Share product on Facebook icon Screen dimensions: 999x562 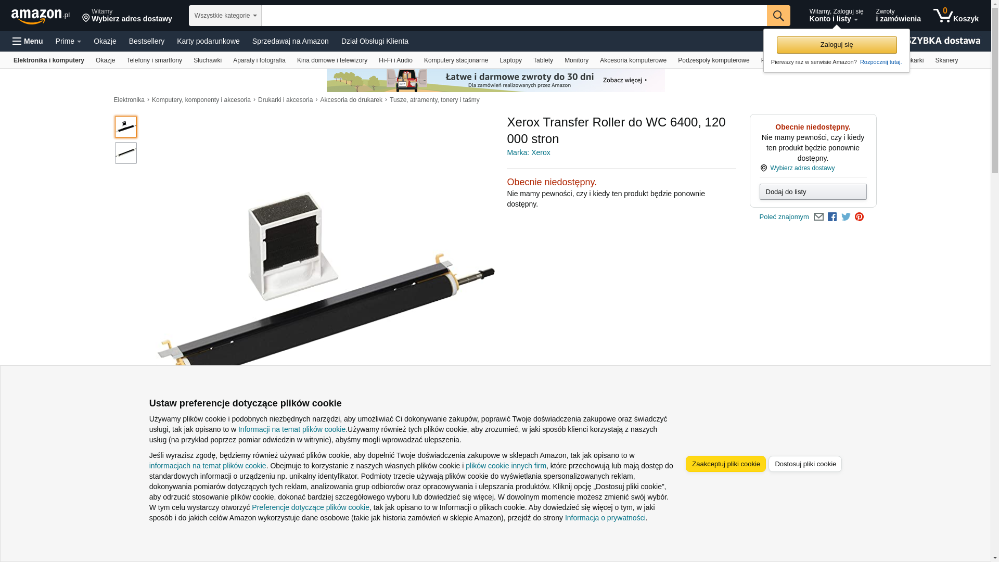tap(832, 217)
